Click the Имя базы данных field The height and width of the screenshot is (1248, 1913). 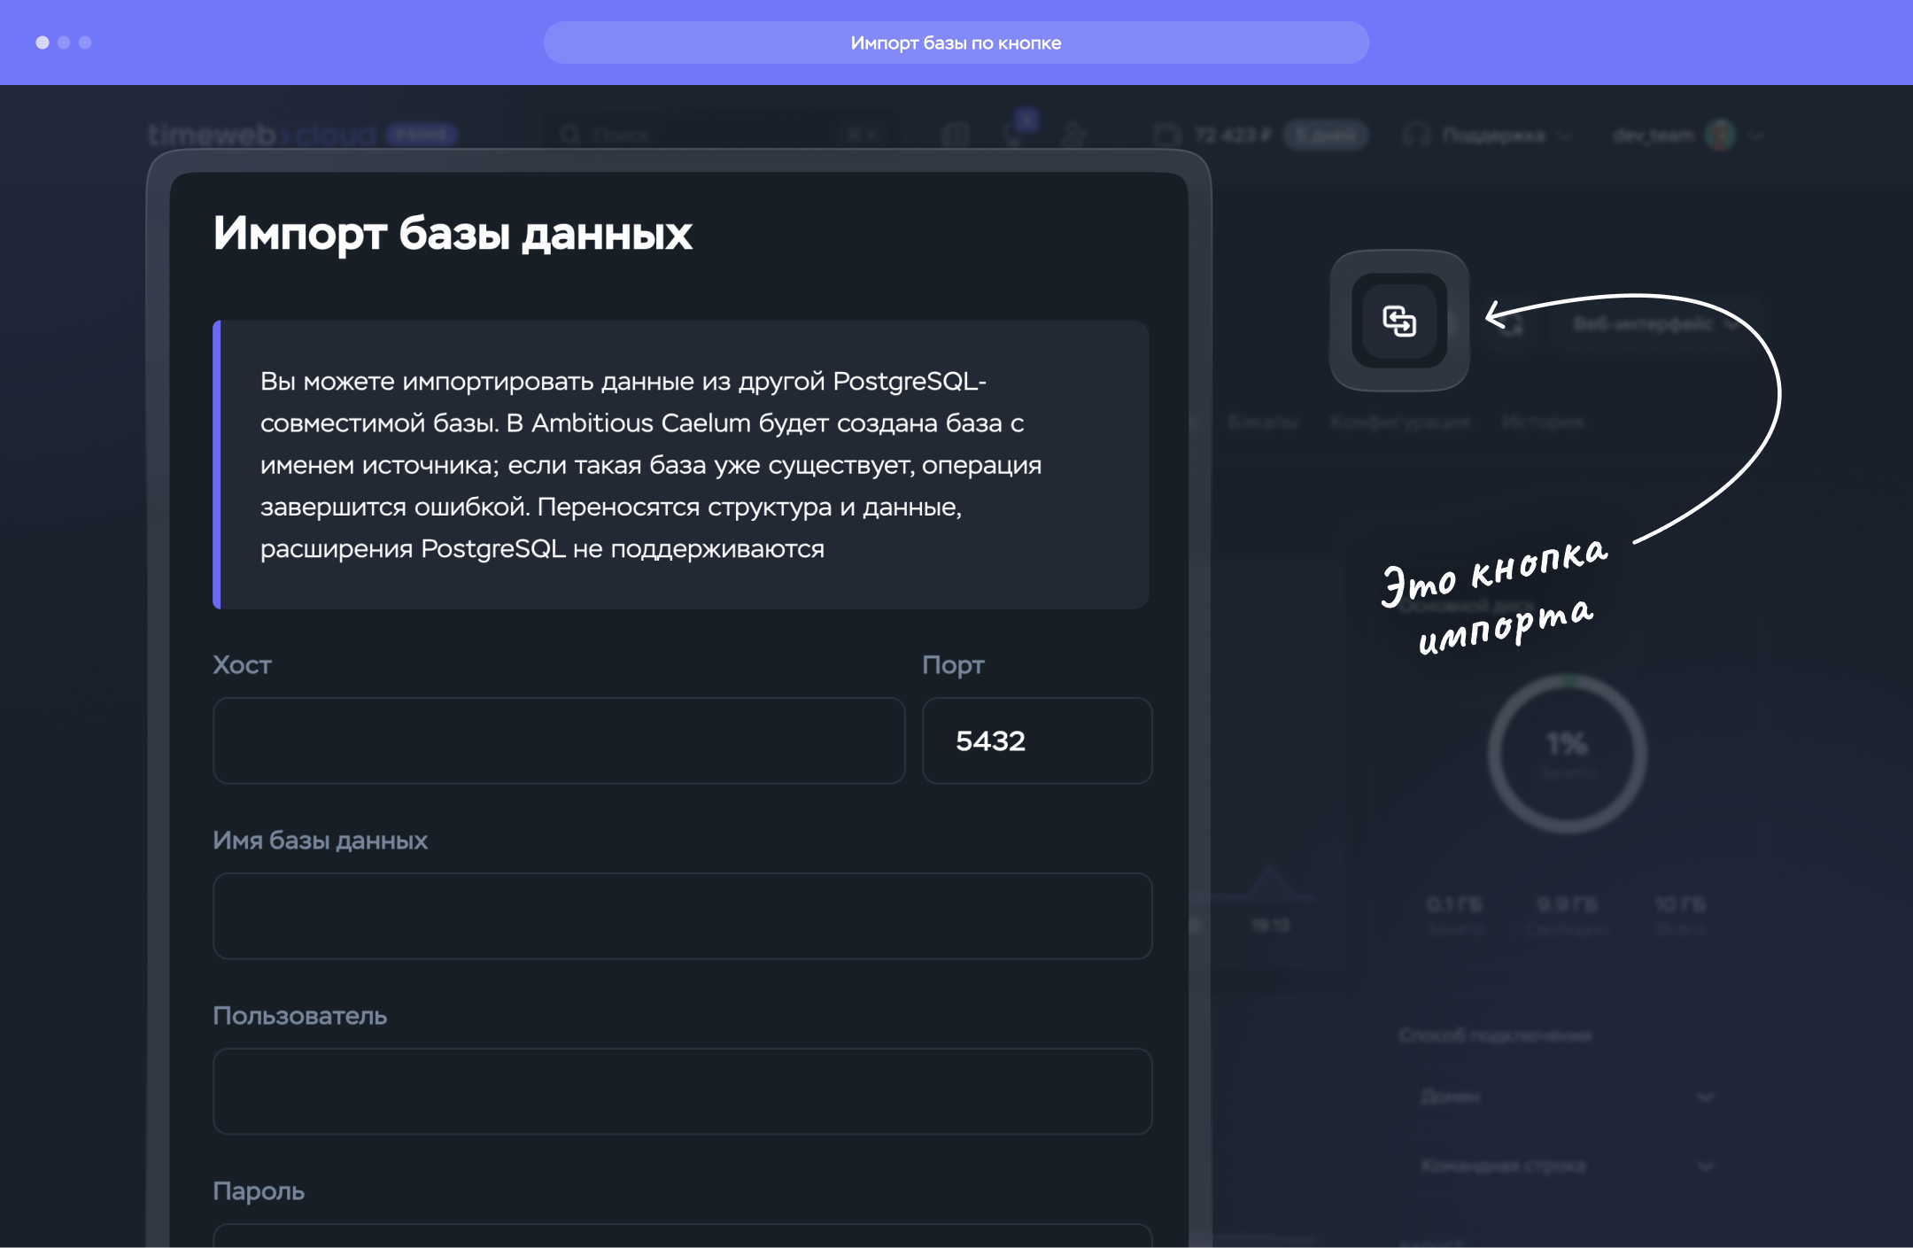tap(682, 916)
